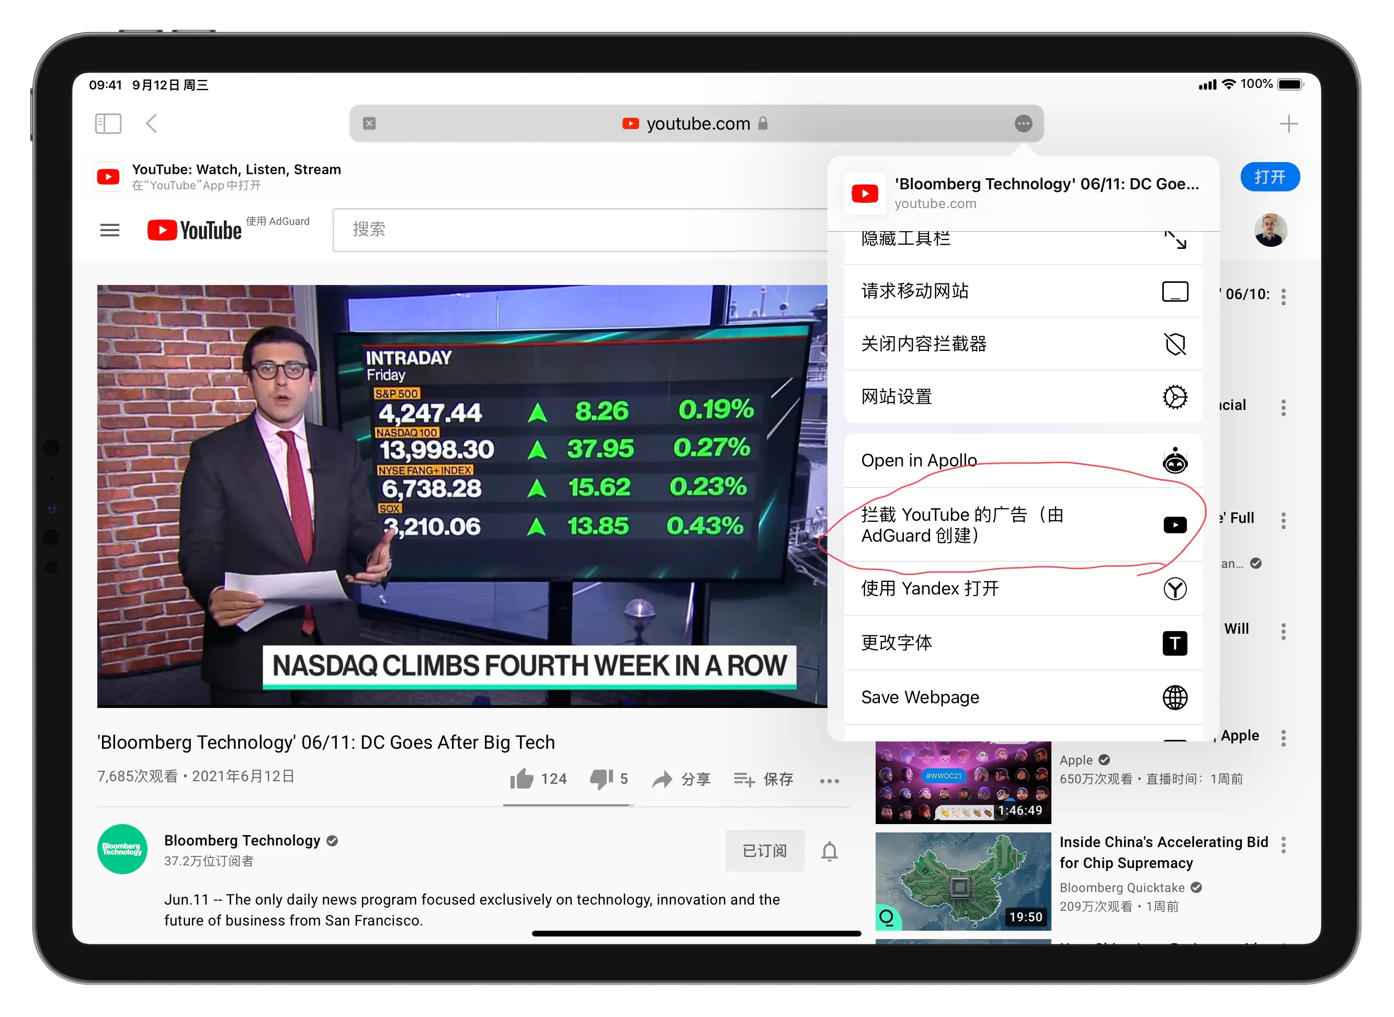Click the Yandex Y icon
The width and height of the screenshot is (1394, 1017).
1175,589
